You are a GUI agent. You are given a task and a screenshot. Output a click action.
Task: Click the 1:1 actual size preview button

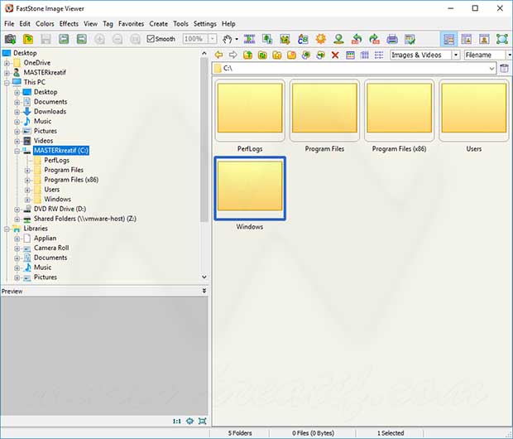(177, 422)
